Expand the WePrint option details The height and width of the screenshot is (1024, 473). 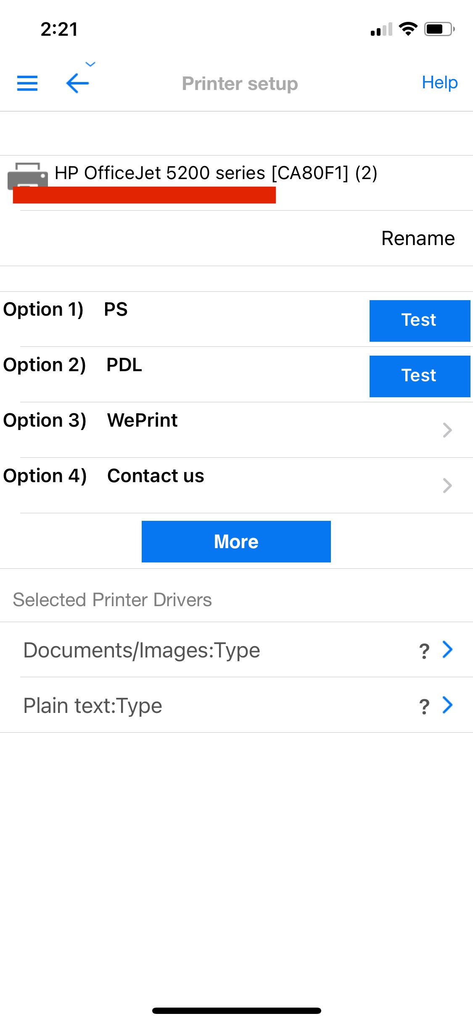(447, 430)
